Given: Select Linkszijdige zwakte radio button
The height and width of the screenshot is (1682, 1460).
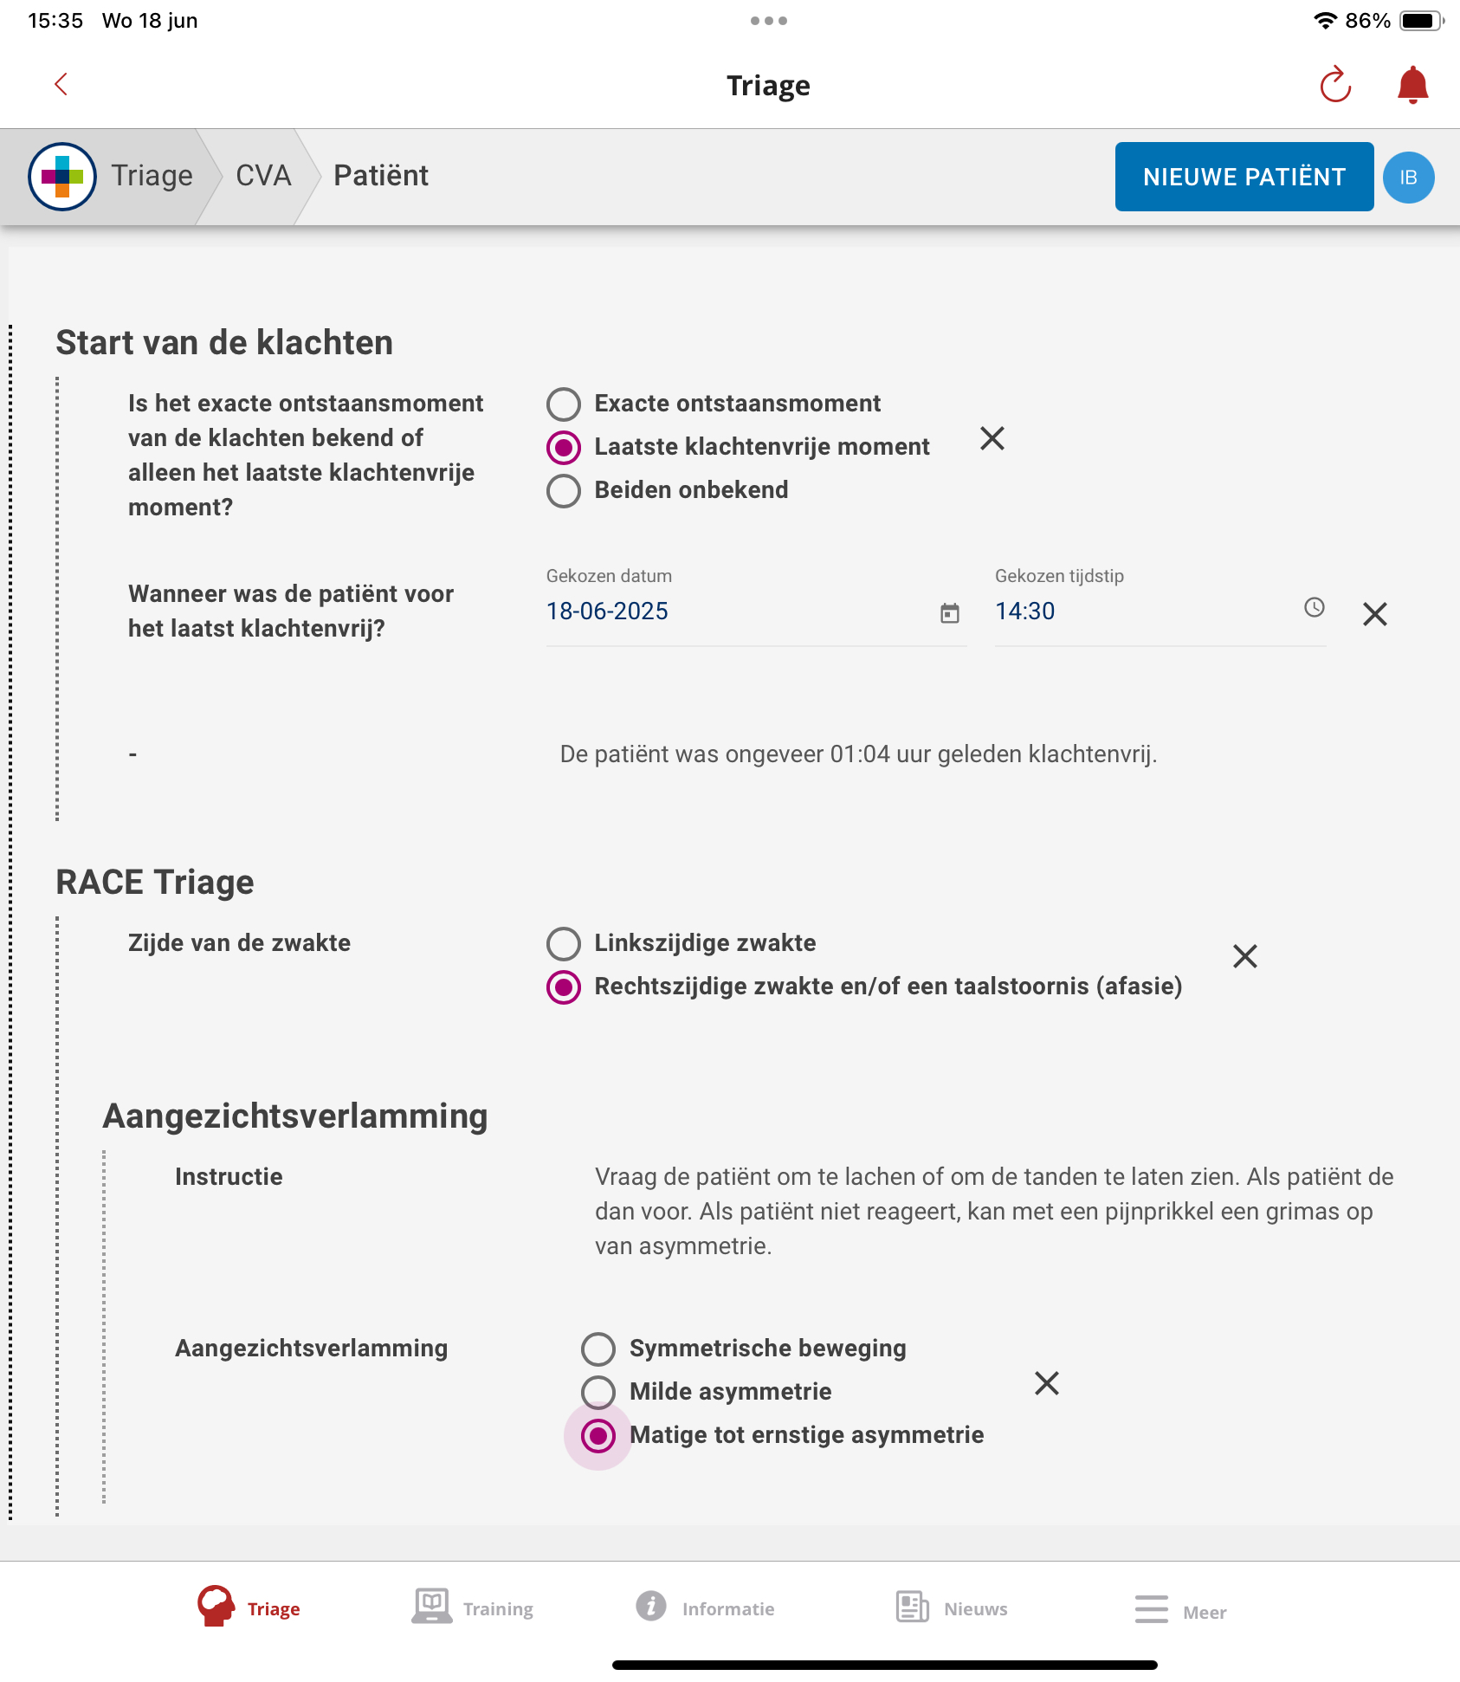Looking at the screenshot, I should [564, 943].
